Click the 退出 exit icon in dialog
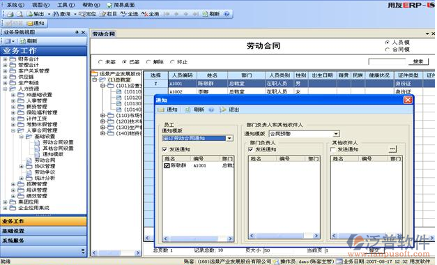This screenshot has width=437, height=265. pyautogui.click(x=222, y=109)
